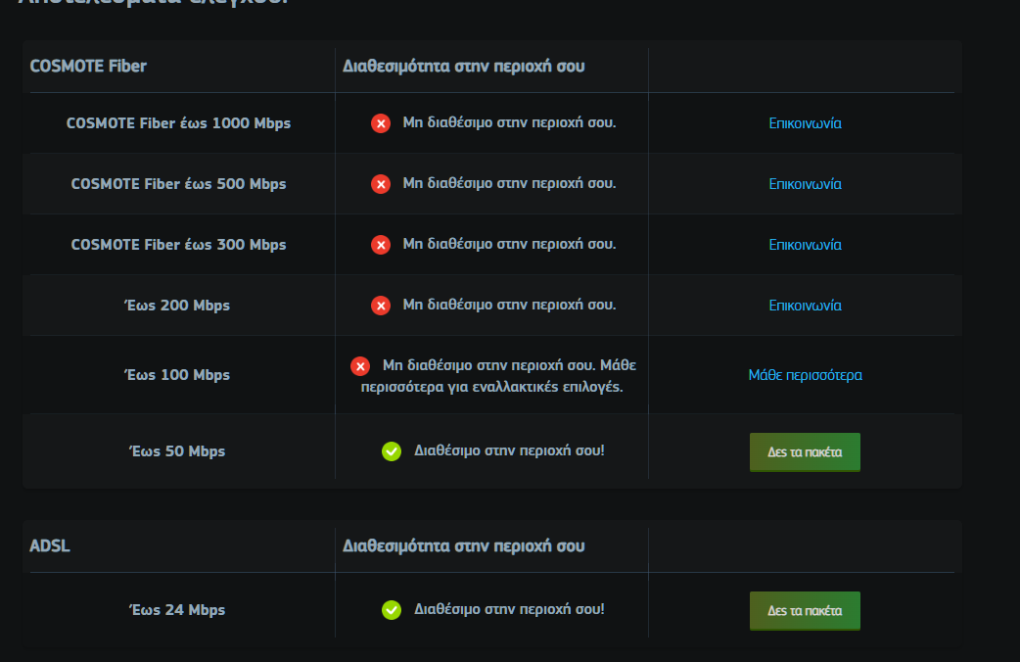Image resolution: width=1020 pixels, height=662 pixels.
Task: Open Επικοινωνία link for Fiber 300 Mbps
Action: [x=806, y=245]
